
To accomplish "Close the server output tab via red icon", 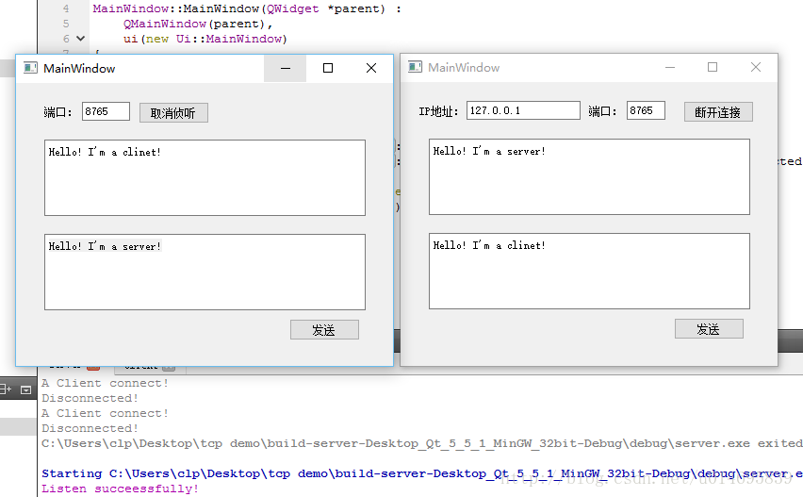I will pos(92,366).
